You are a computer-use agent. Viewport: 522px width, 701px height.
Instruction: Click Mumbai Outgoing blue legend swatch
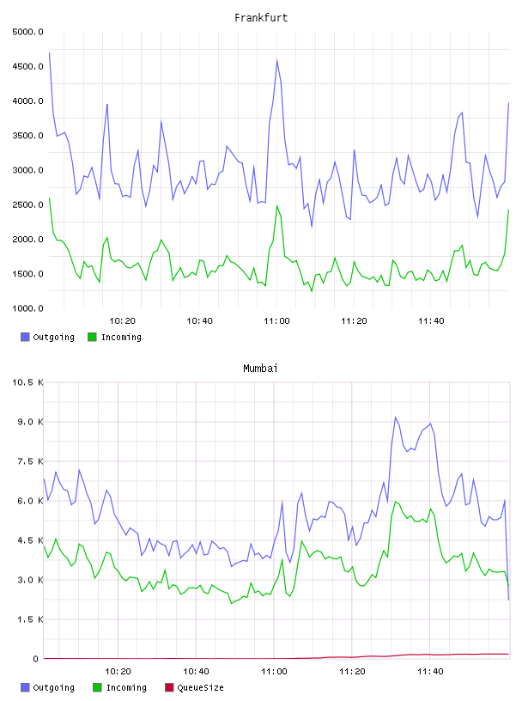click(25, 687)
